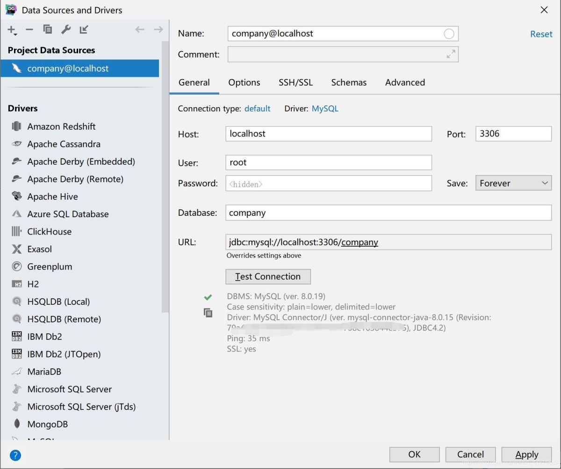Select company@localhost data source
The width and height of the screenshot is (561, 469).
click(x=68, y=68)
